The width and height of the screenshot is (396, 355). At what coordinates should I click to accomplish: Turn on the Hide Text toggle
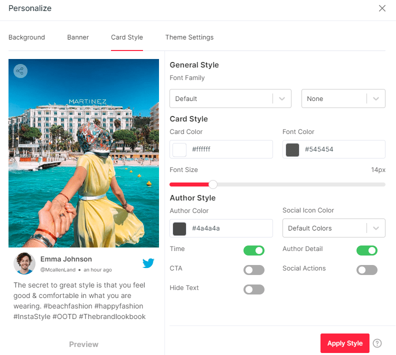[253, 289]
